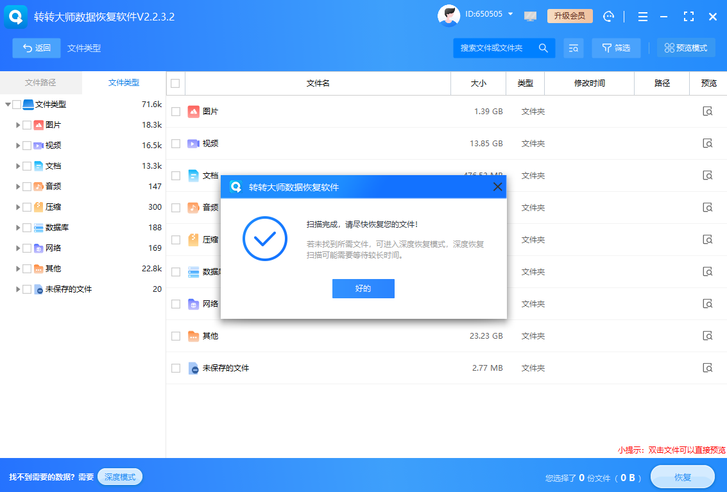The height and width of the screenshot is (492, 727).
Task: Open the 图片 folder preview icon
Action: click(x=708, y=111)
